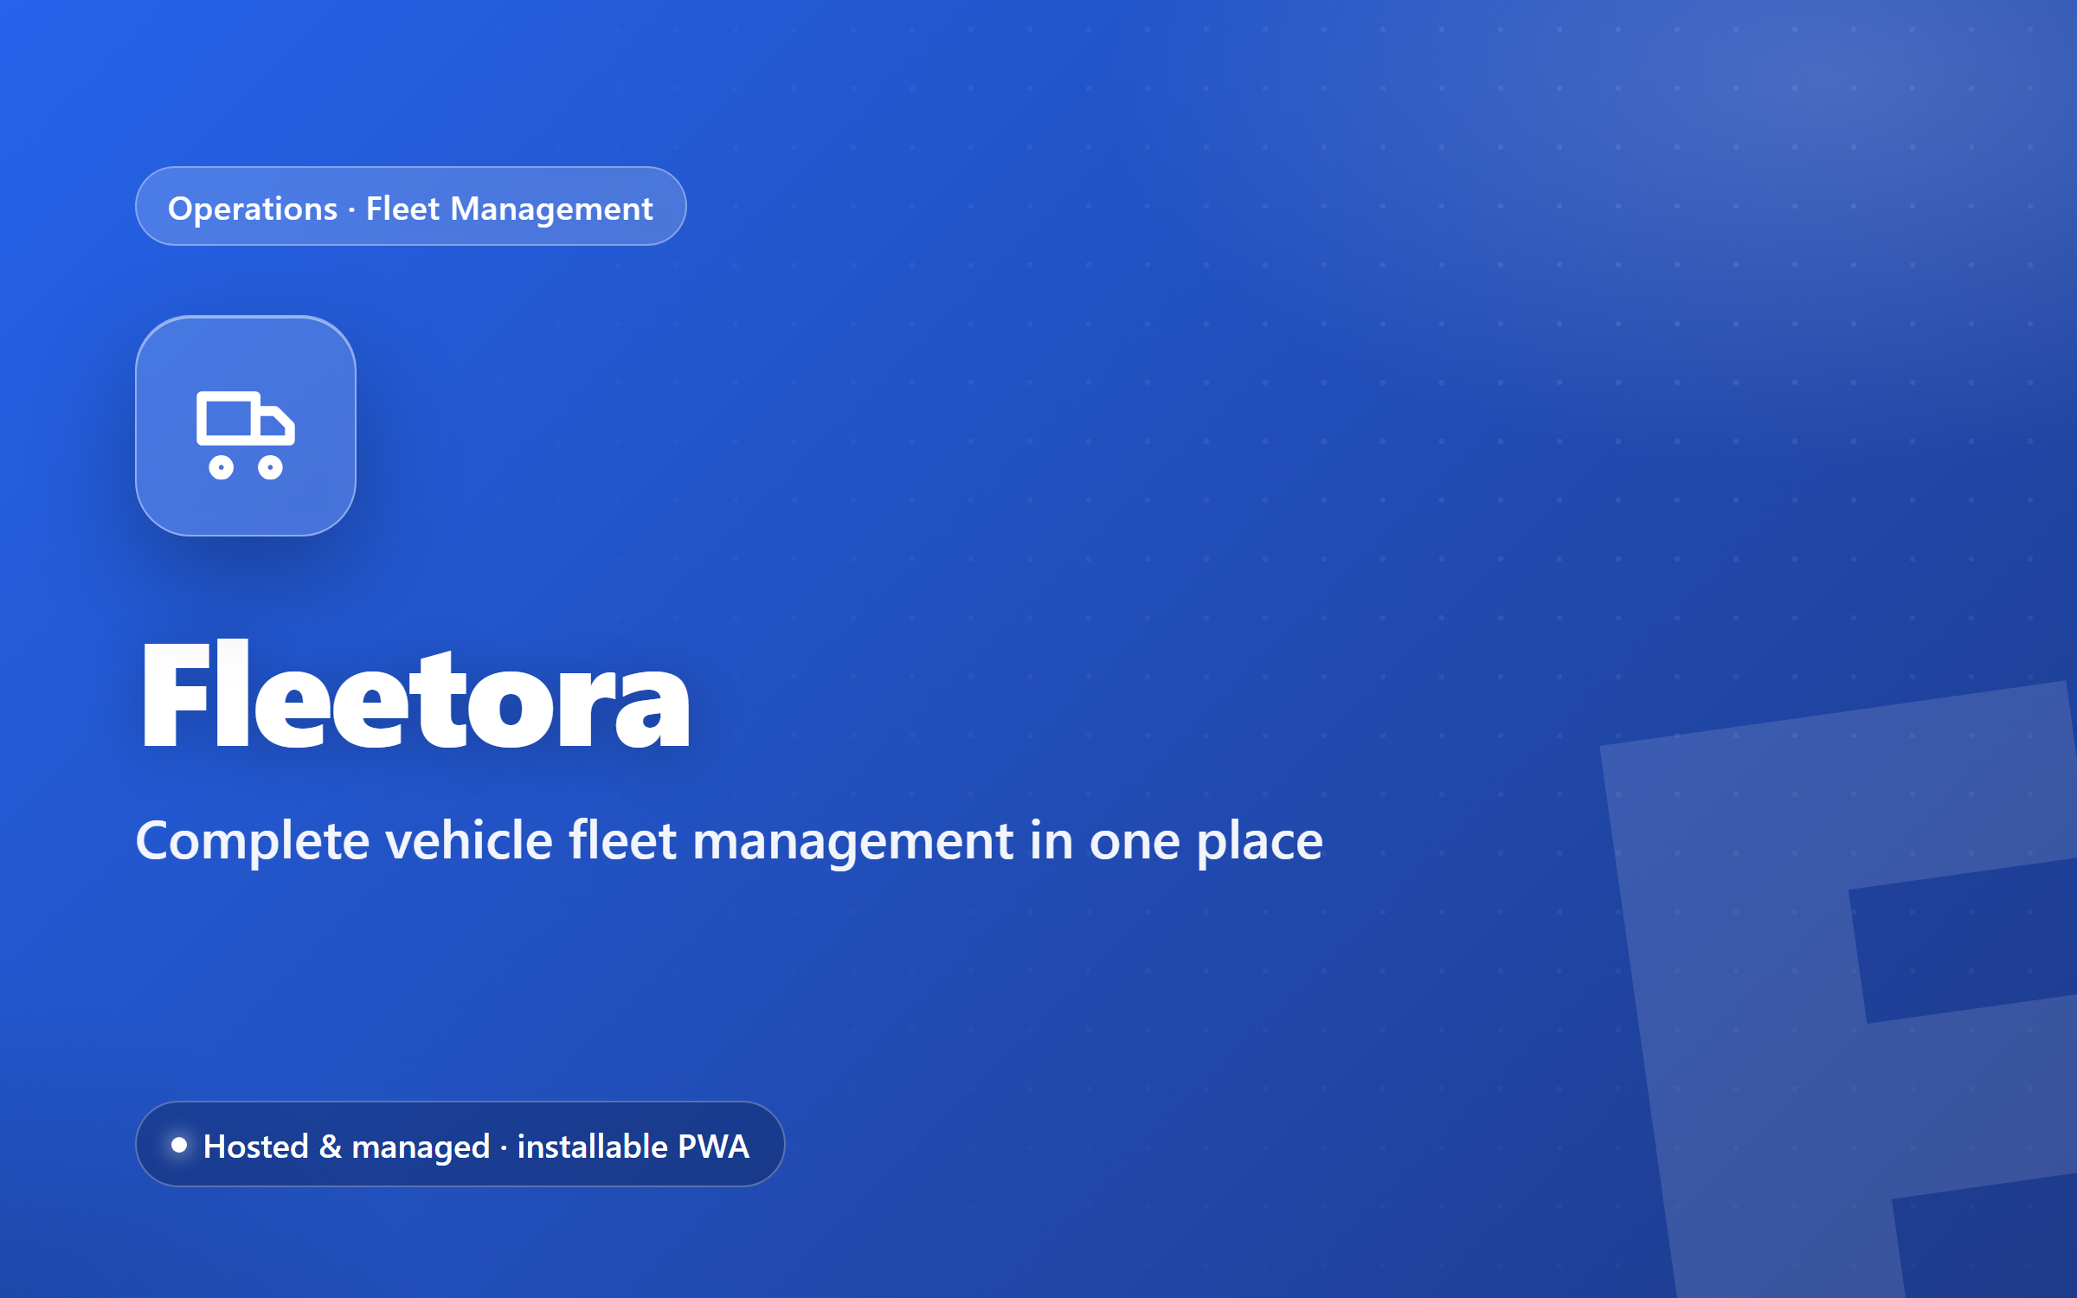Click white status dot in Hosted pill
Image resolution: width=2077 pixels, height=1298 pixels.
tap(179, 1145)
